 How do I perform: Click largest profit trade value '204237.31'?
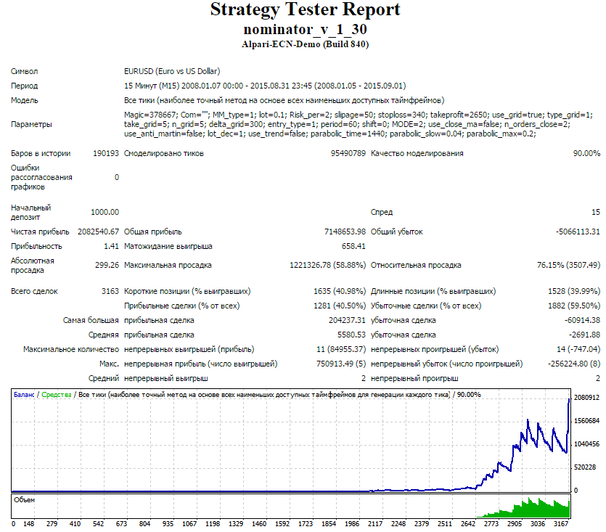[347, 321]
